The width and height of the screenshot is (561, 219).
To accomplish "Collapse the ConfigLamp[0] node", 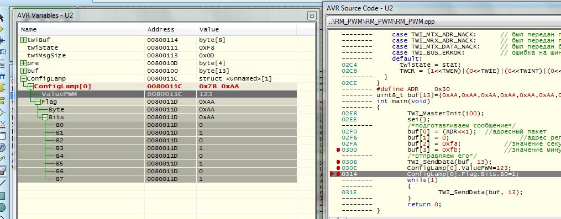I will pyautogui.click(x=30, y=87).
